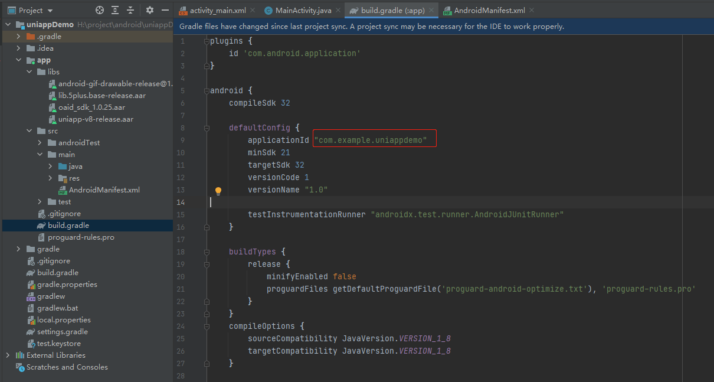Click the yellow intention light bulb icon
714x382 pixels.
point(218,191)
